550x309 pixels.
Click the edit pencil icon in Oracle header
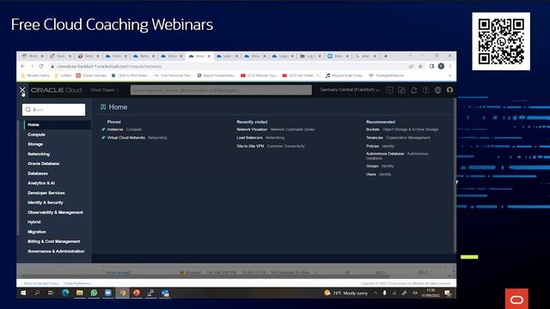401,90
